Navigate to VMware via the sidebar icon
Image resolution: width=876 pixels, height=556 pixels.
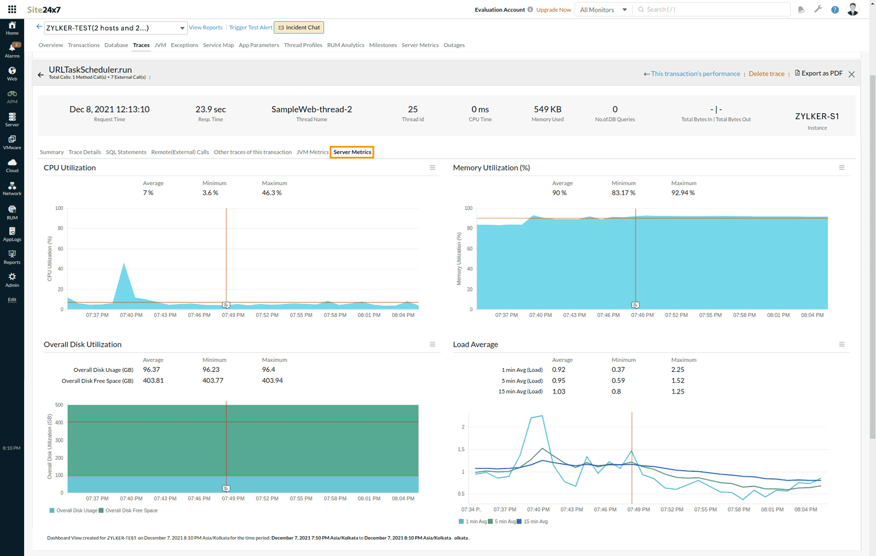[12, 142]
